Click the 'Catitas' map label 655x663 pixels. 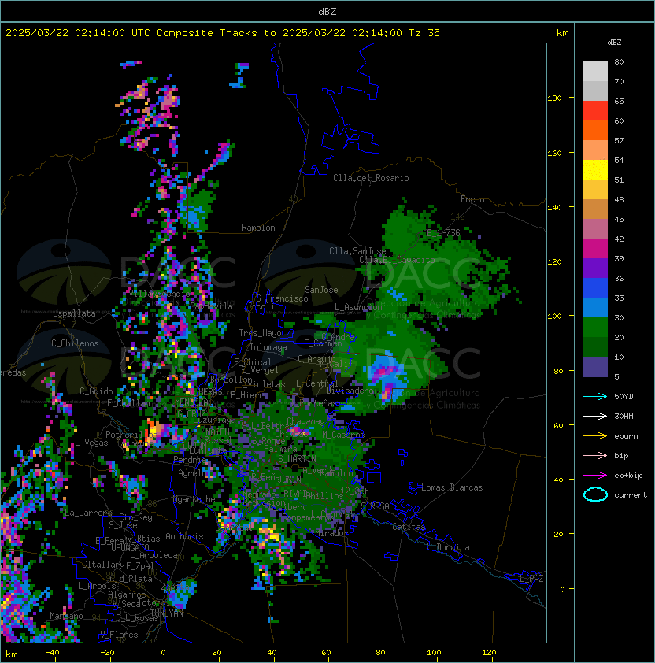coord(409,527)
